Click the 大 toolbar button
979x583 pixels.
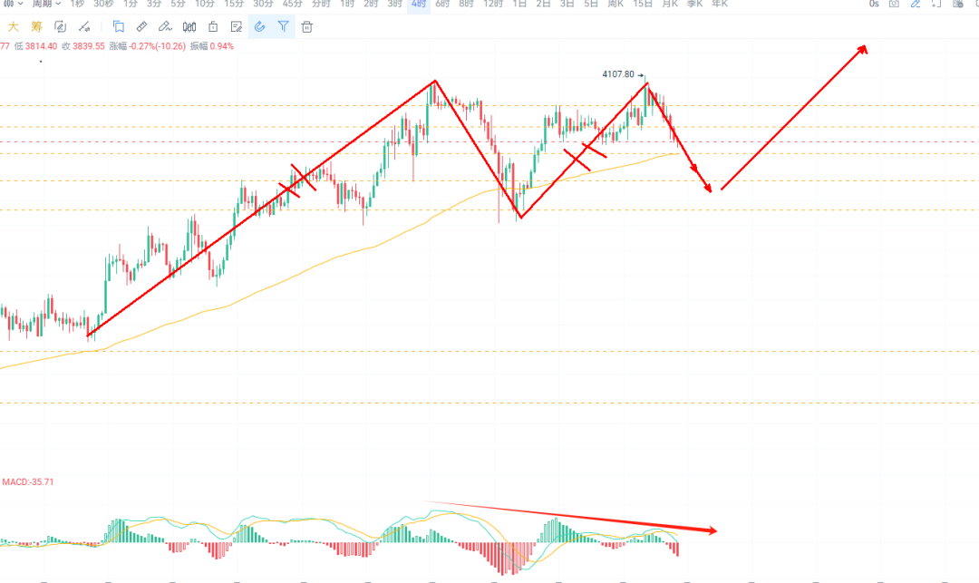pos(14,27)
